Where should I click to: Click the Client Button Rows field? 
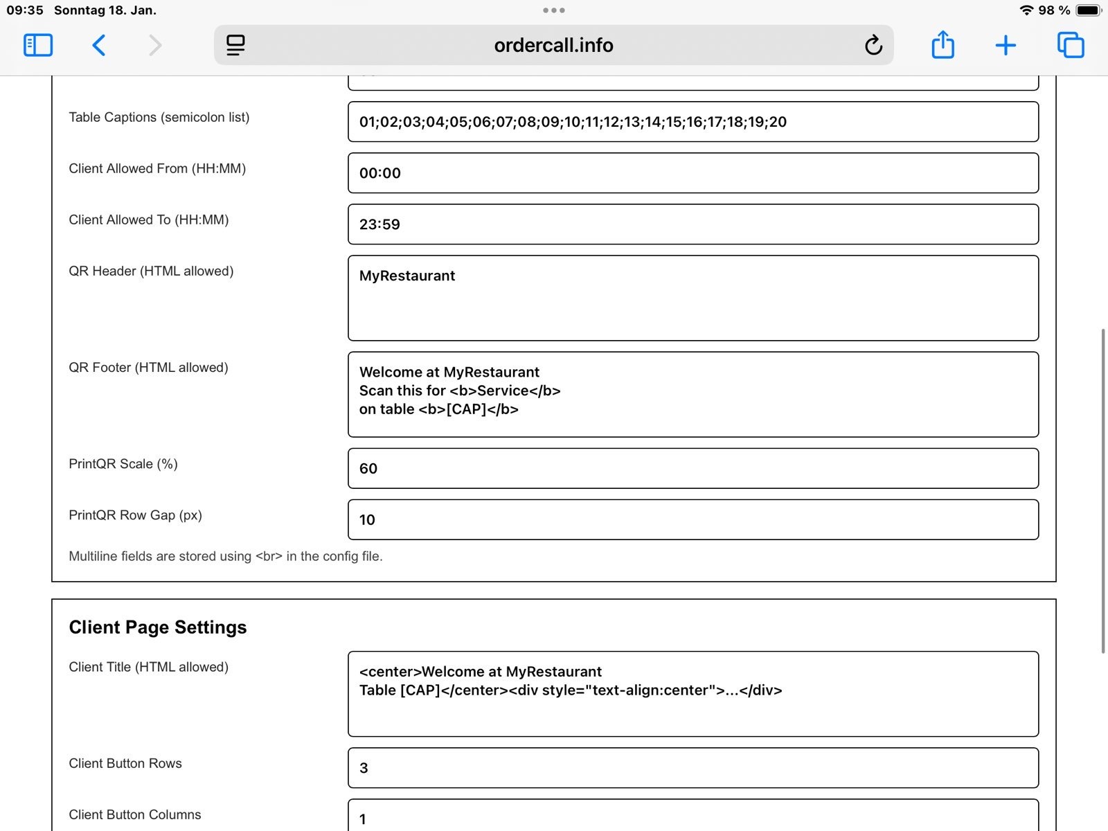point(692,768)
